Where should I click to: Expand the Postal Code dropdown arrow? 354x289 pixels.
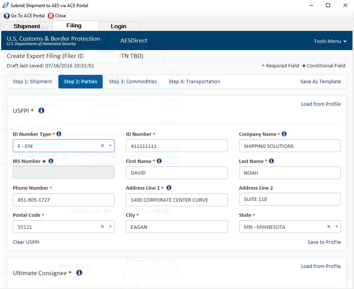(x=111, y=227)
